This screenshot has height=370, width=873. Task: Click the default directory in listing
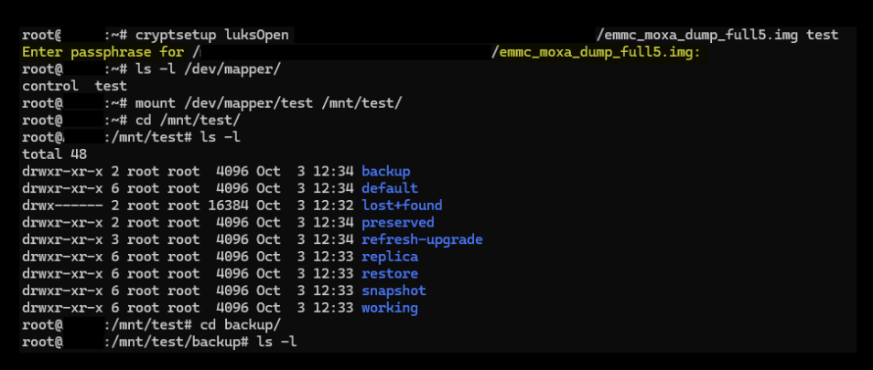(389, 188)
